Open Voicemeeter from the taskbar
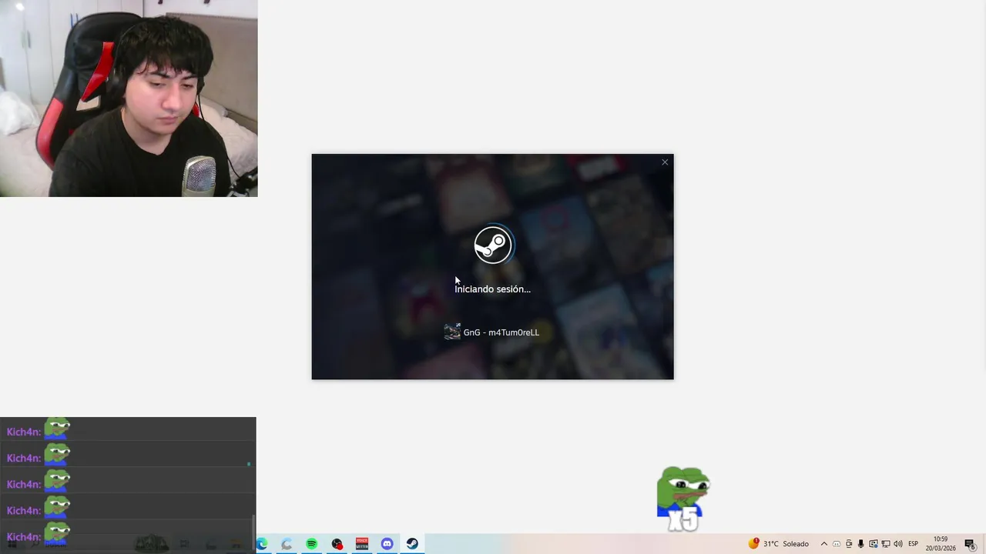This screenshot has width=986, height=554. coord(362,544)
